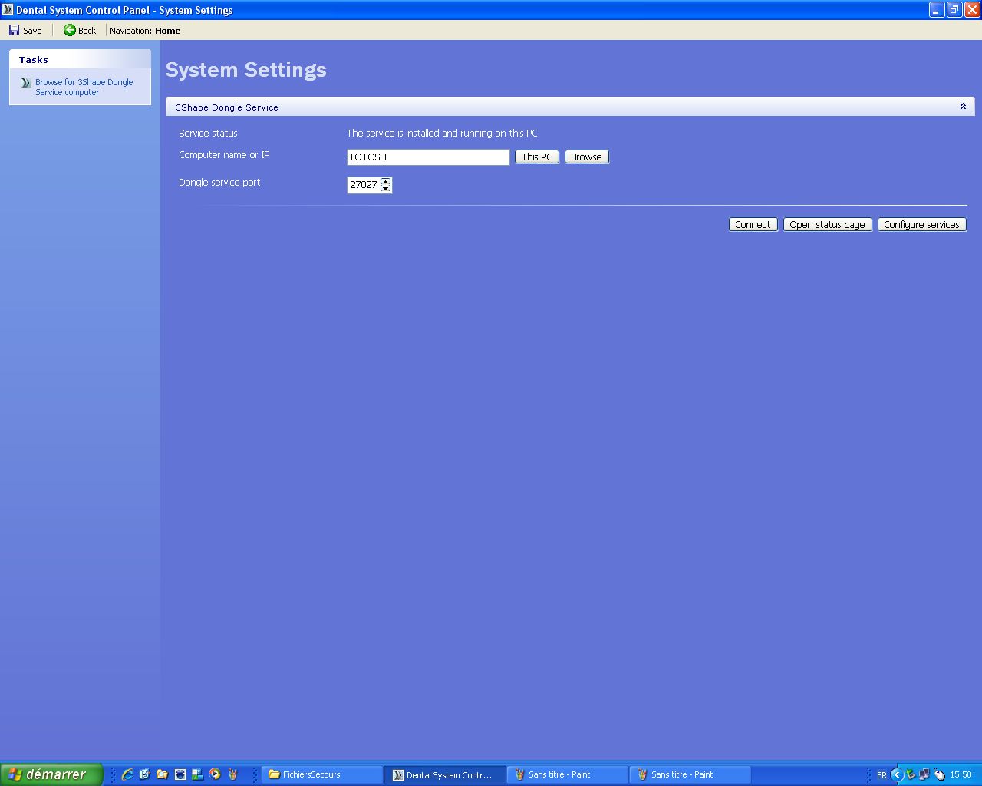Navigate to Home in the navigation bar
The image size is (982, 786).
pyautogui.click(x=167, y=31)
